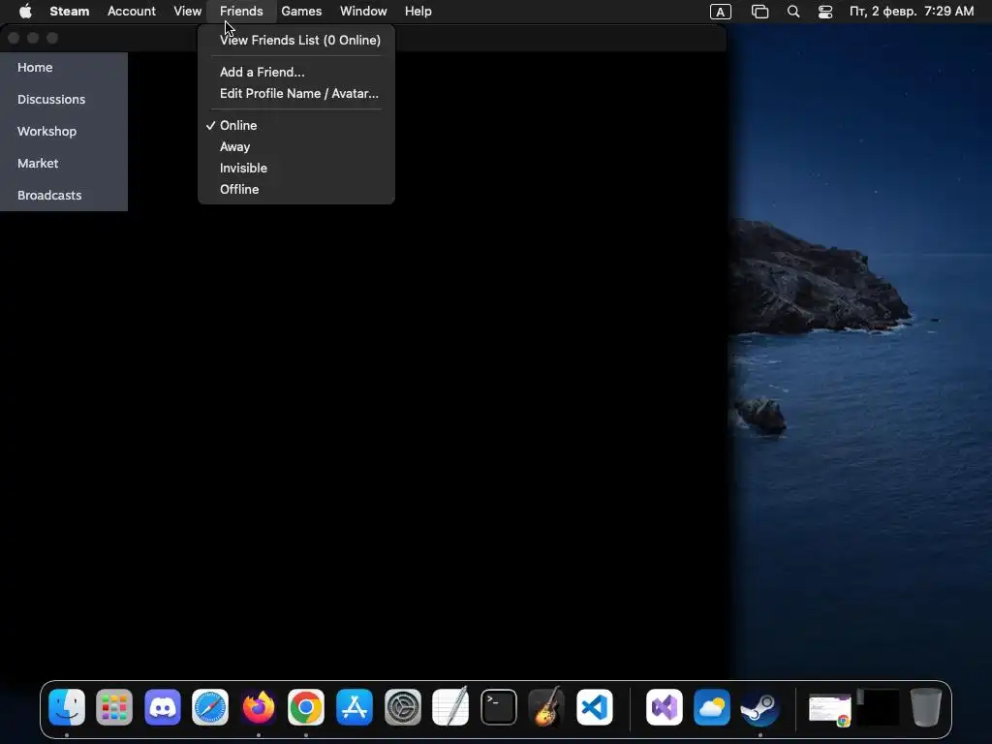Open minimized black window in dock

[878, 706]
